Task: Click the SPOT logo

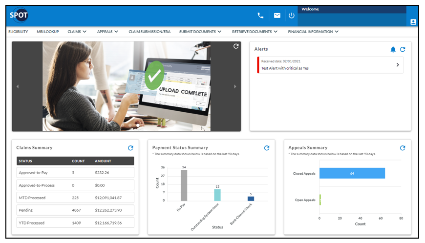Action: (x=19, y=16)
